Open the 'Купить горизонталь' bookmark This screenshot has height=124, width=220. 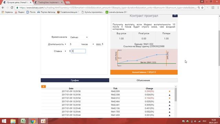92,12
